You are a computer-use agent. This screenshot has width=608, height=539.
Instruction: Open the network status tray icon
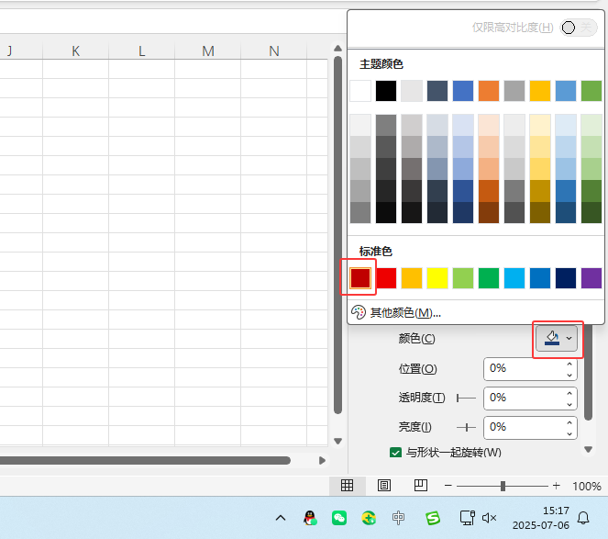468,518
